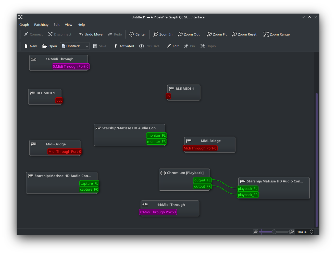Select the BLE MIDI 1 out port
This screenshot has height=255, width=336.
click(59, 101)
